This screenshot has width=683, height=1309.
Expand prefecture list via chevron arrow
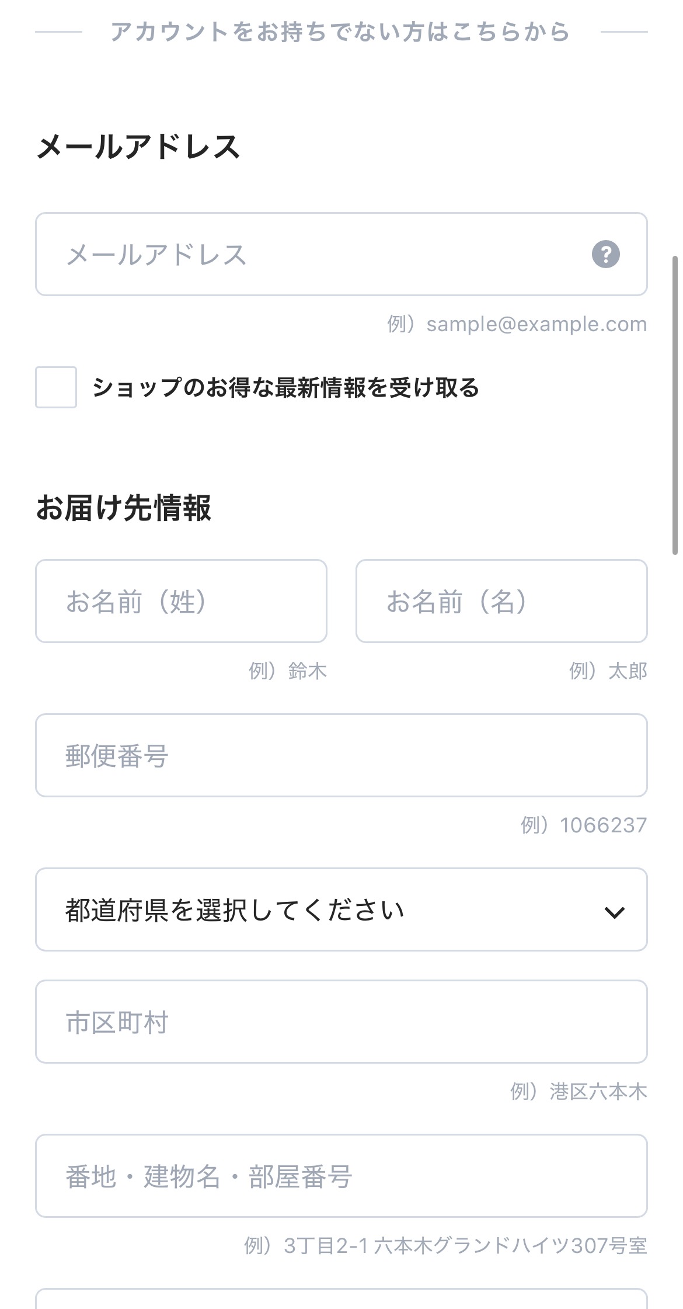pyautogui.click(x=615, y=912)
